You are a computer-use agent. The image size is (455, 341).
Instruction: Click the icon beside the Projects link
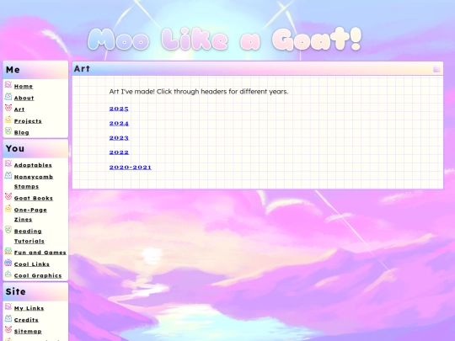[x=8, y=120]
